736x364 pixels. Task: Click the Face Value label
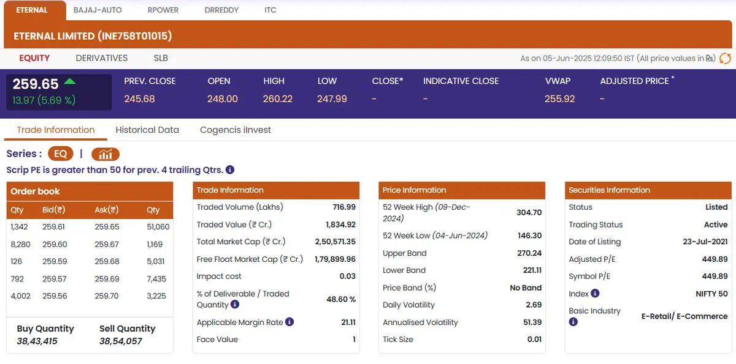(x=217, y=340)
